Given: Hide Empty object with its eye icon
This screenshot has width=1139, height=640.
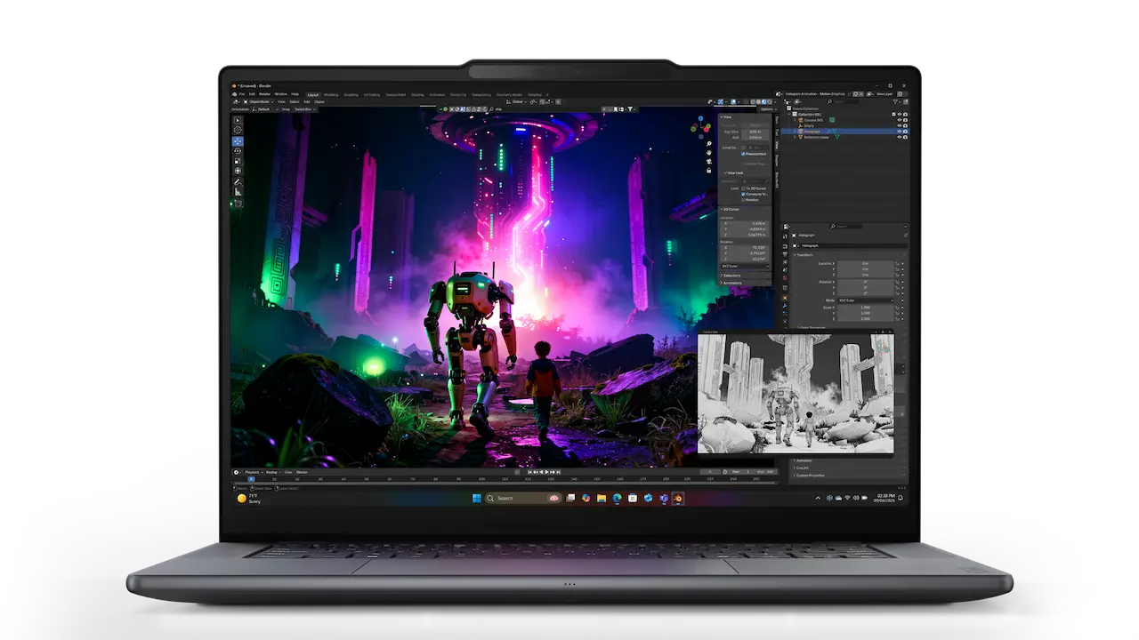Looking at the screenshot, I should point(900,125).
